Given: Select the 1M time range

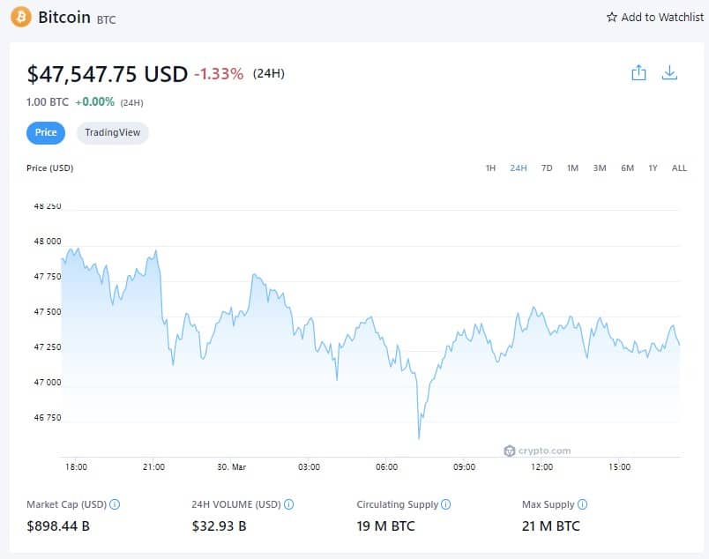Looking at the screenshot, I should click(573, 168).
